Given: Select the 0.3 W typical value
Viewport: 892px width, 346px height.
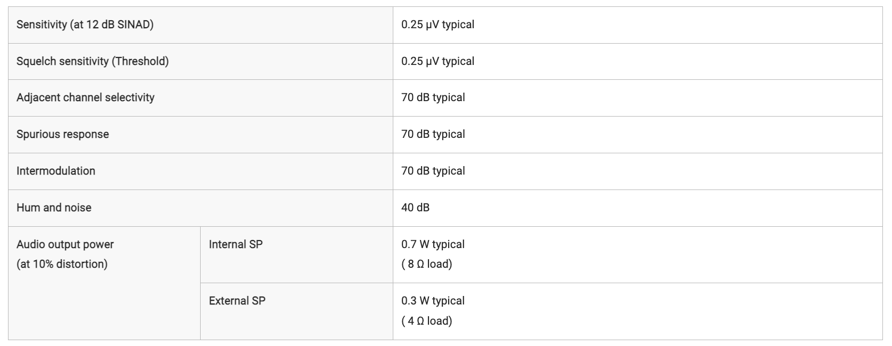Looking at the screenshot, I should (x=433, y=301).
